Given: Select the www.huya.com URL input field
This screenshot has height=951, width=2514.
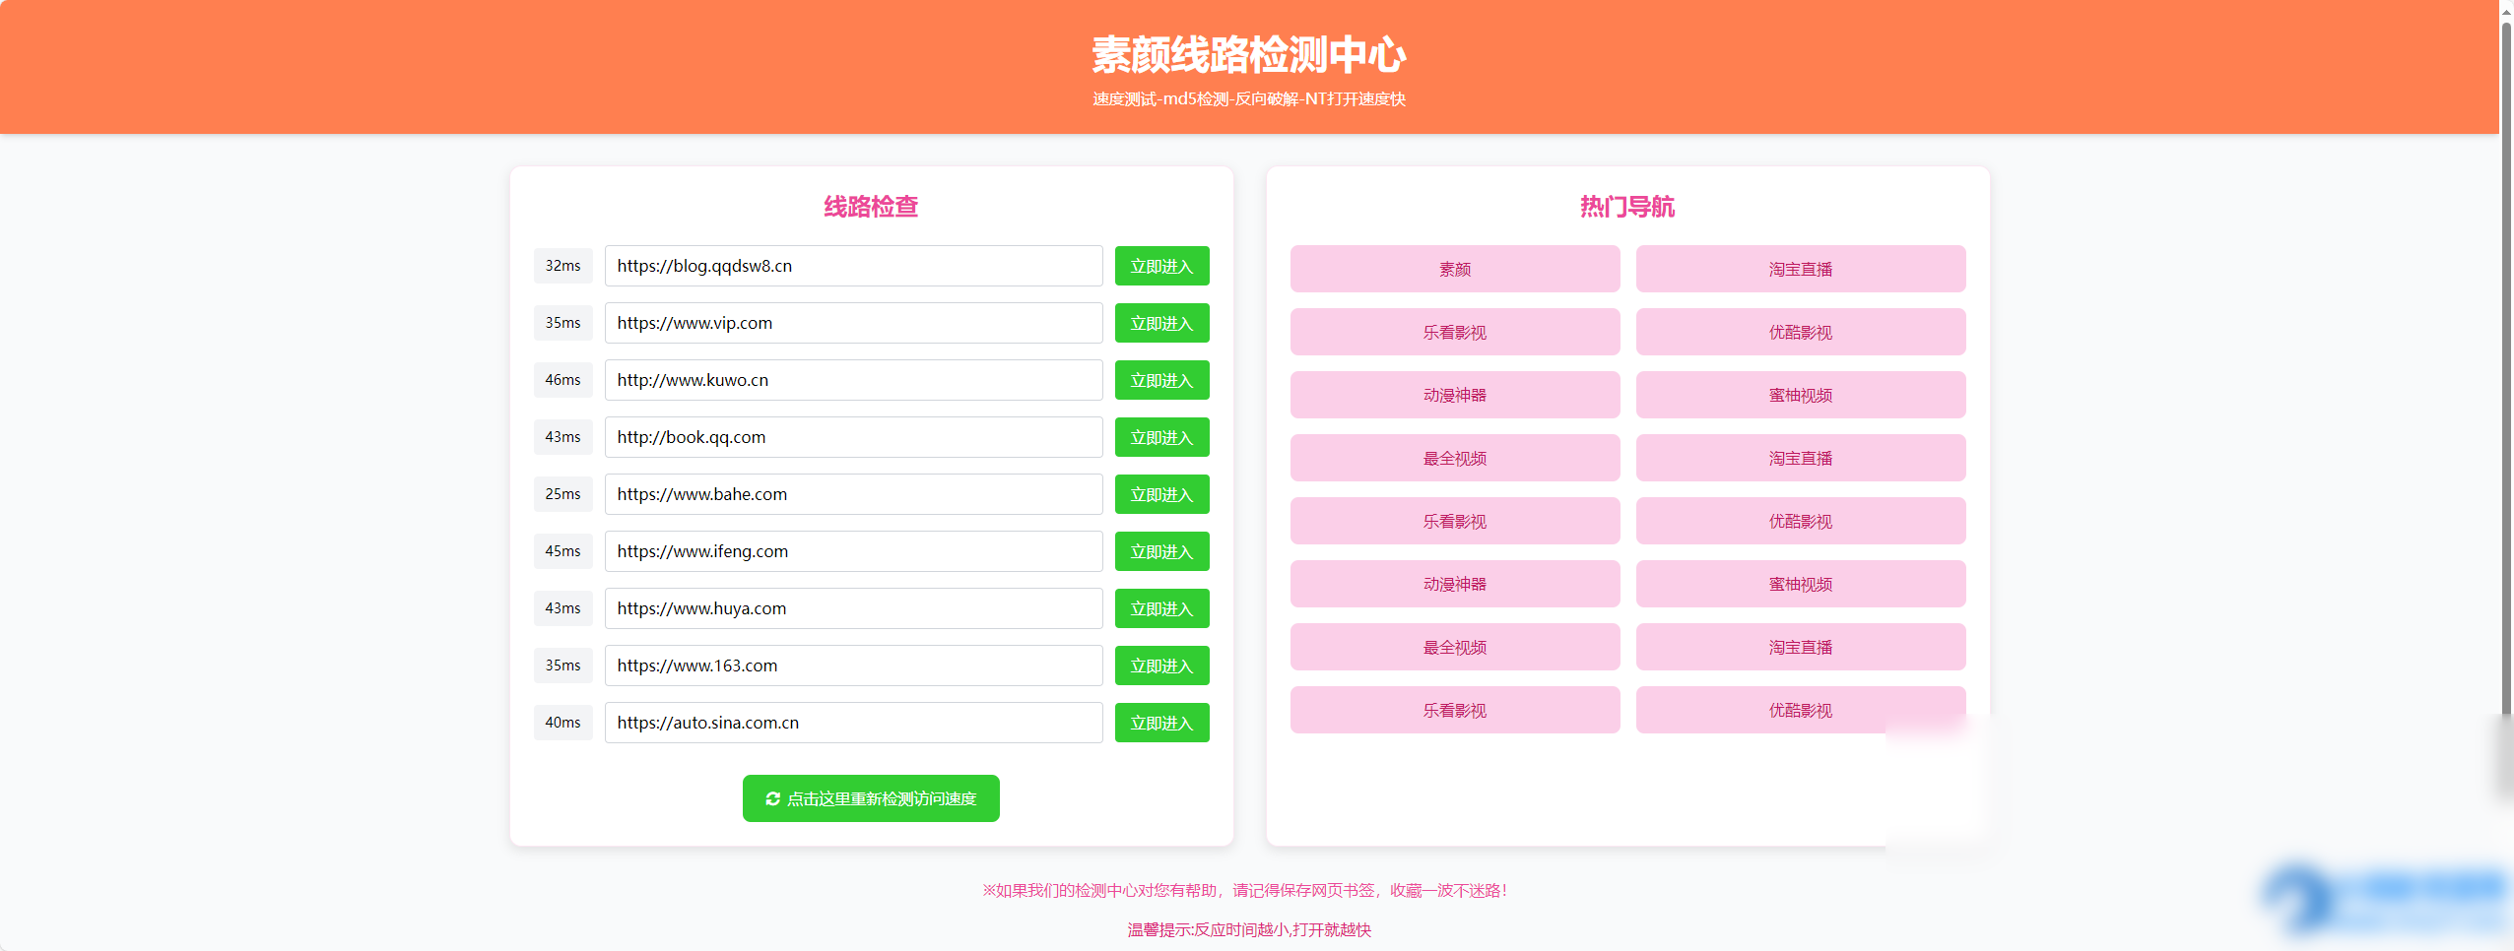Looking at the screenshot, I should [x=853, y=607].
